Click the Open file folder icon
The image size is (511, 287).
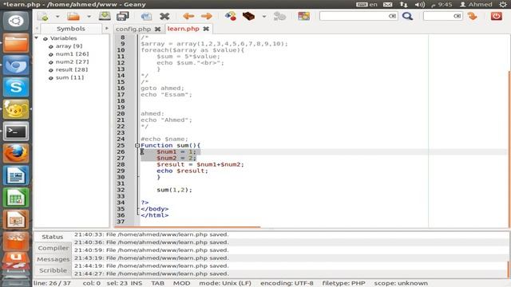coord(73,16)
